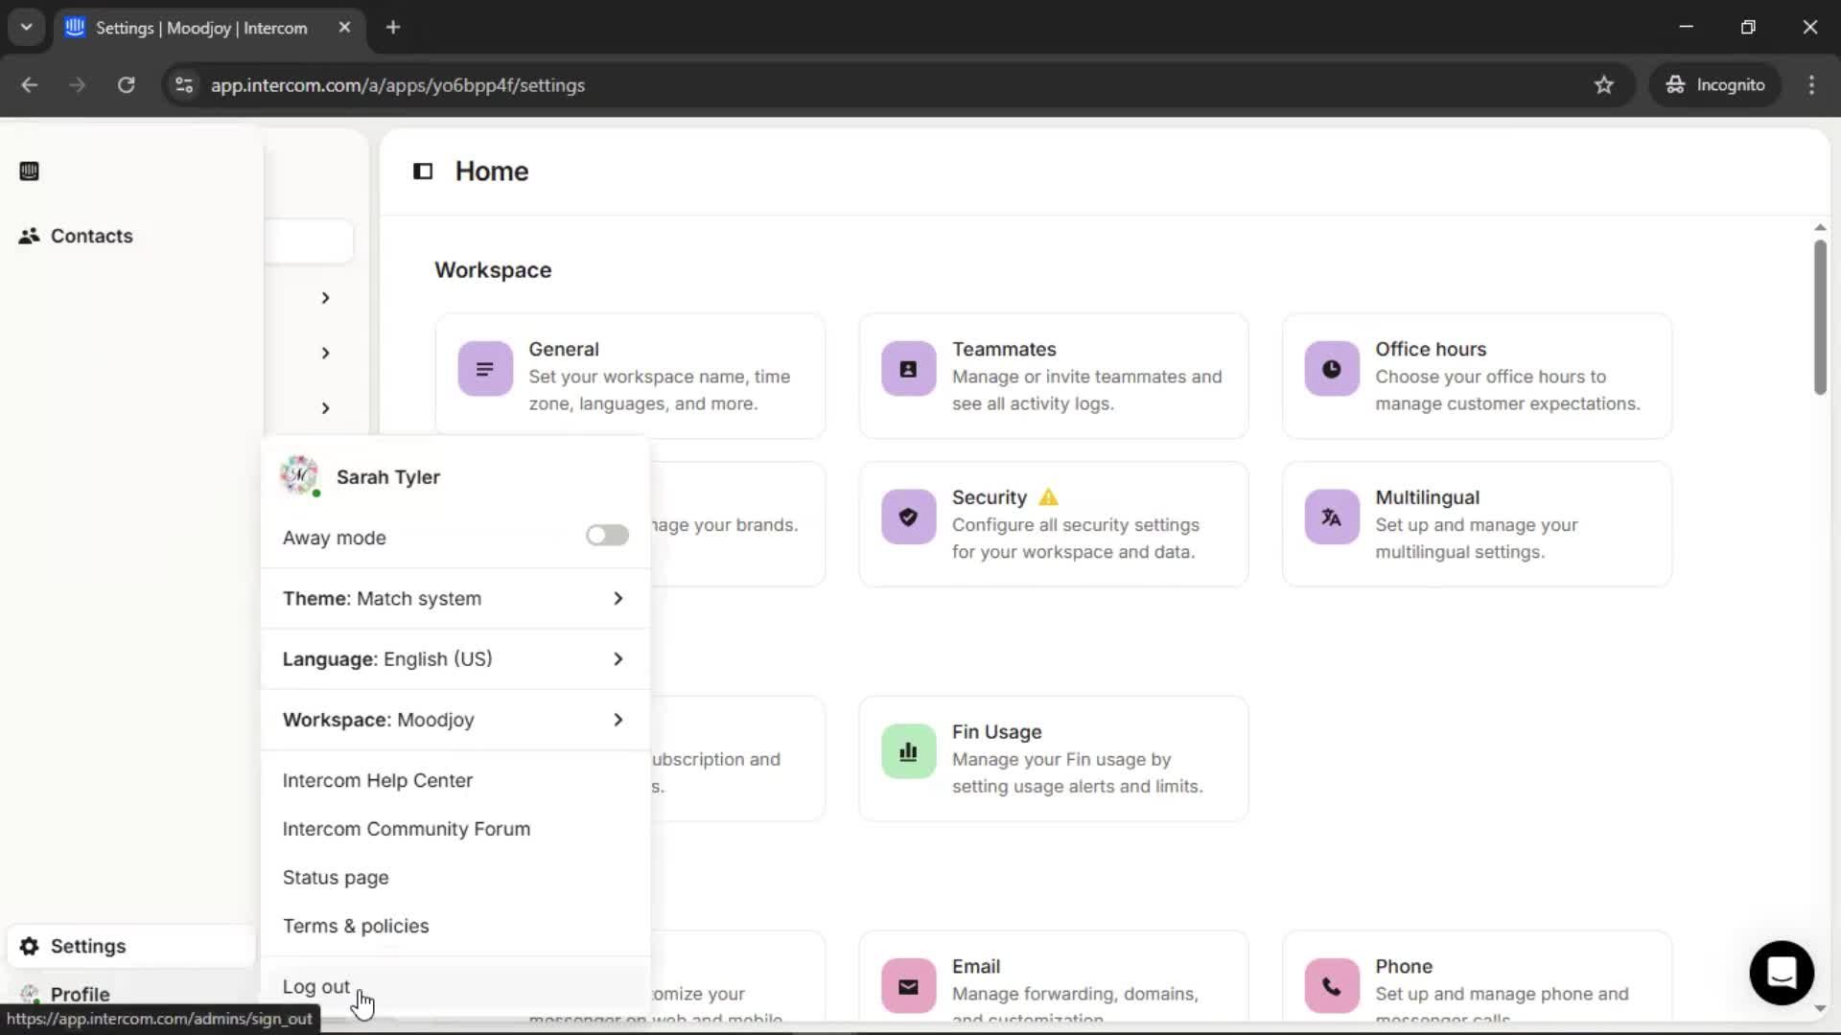Viewport: 1841px width, 1035px height.
Task: Collapse sidebar using the panel icon beside Home
Action: coord(423,172)
